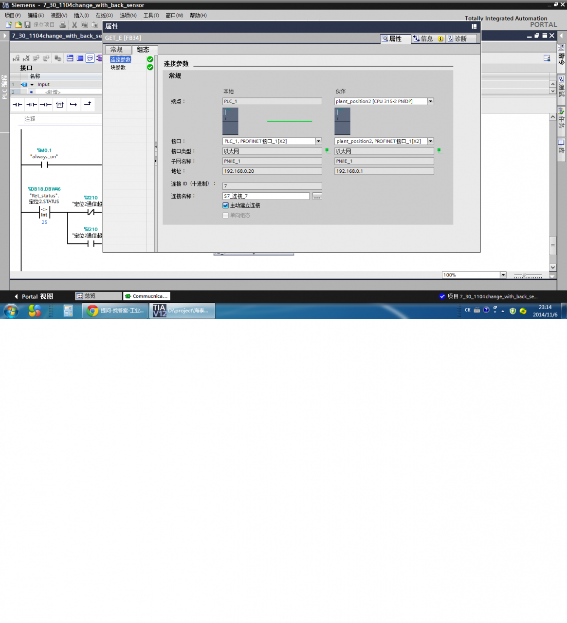Select the 诊断 inspector tab
This screenshot has height=623, width=567.
[460, 39]
